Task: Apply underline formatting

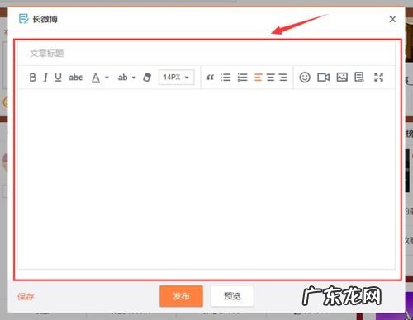Action: [58, 78]
